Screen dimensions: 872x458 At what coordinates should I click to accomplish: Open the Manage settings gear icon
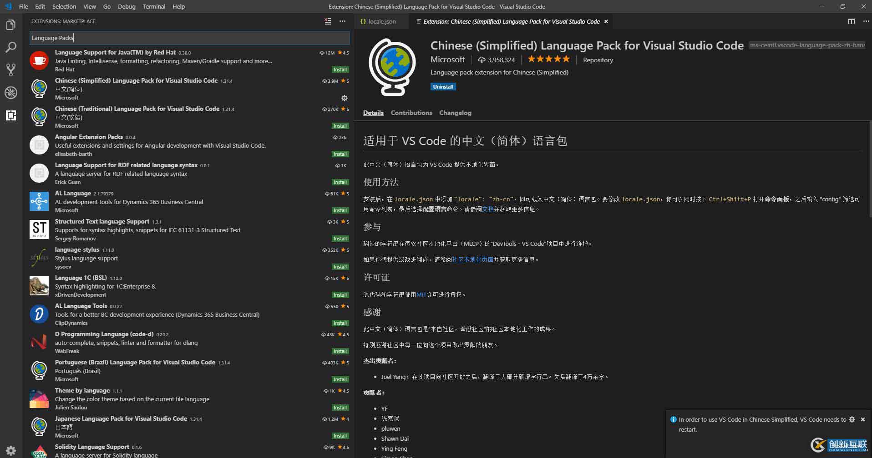pos(11,449)
